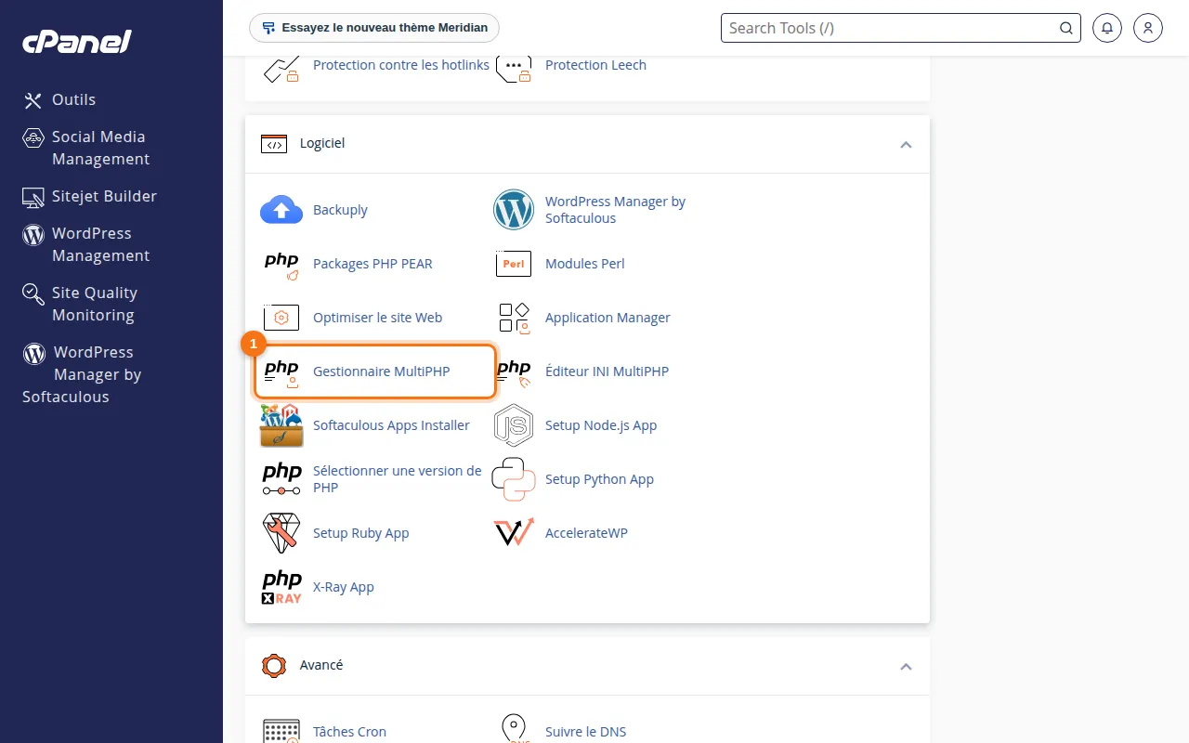
Task: Open Tâches Cron link
Action: (349, 732)
